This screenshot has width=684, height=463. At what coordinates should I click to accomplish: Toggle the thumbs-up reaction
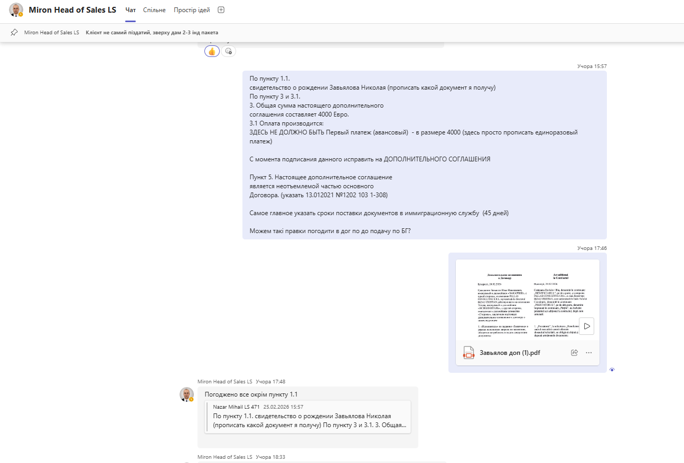212,51
